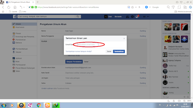Click the undo closed tab arrow icon

pos(21,7)
